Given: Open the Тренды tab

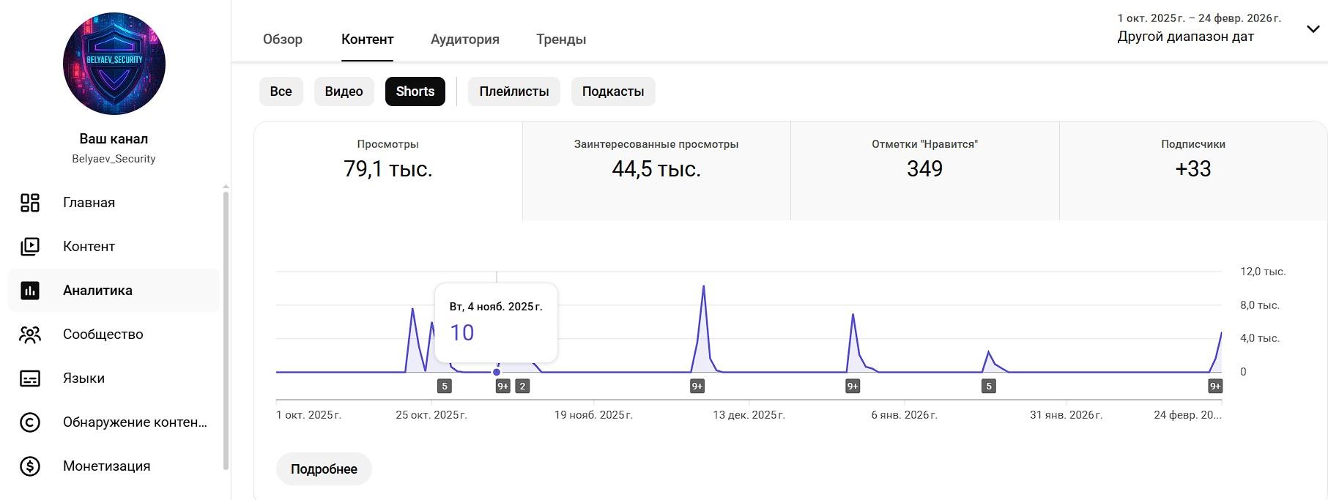Looking at the screenshot, I should (x=561, y=40).
